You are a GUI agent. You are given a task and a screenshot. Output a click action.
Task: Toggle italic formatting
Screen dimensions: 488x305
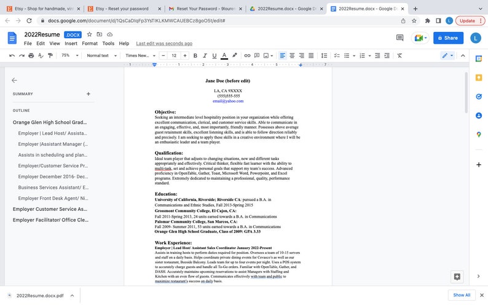pyautogui.click(x=205, y=56)
